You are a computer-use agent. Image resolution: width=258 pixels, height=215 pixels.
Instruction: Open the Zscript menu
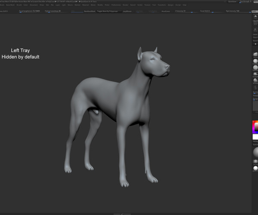[x=178, y=5]
